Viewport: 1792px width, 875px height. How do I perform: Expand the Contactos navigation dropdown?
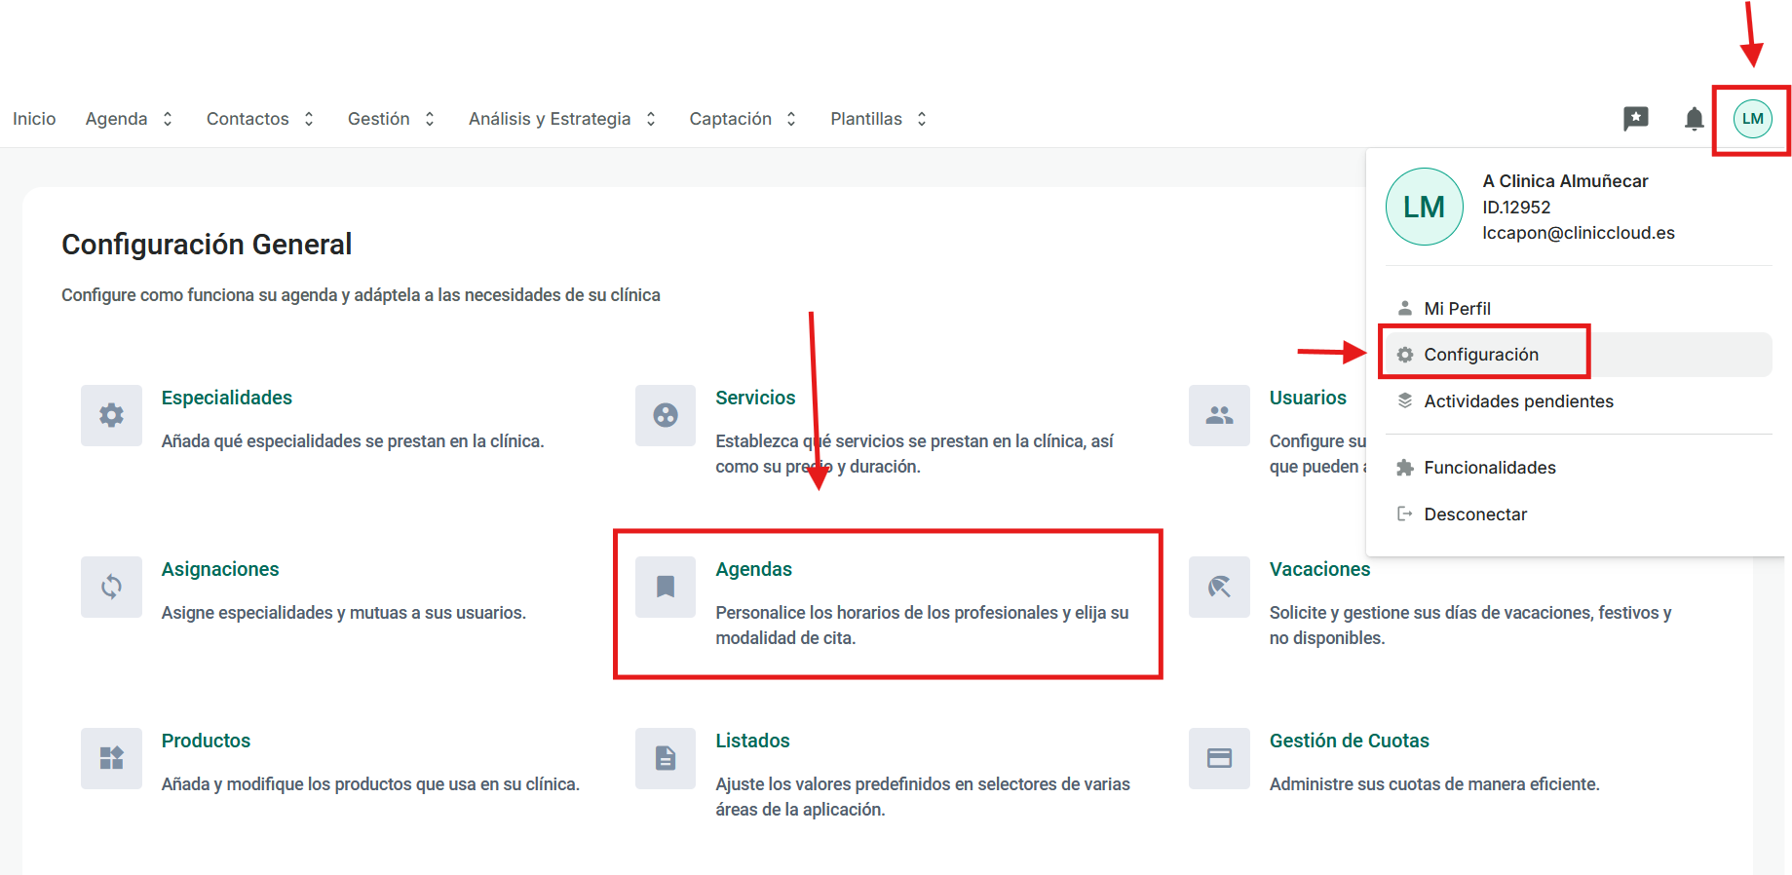coord(259,119)
